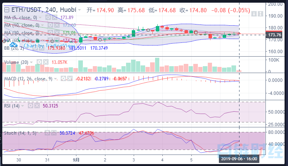Select the MACD (12, 26, close, 9) label

click(x=28, y=79)
